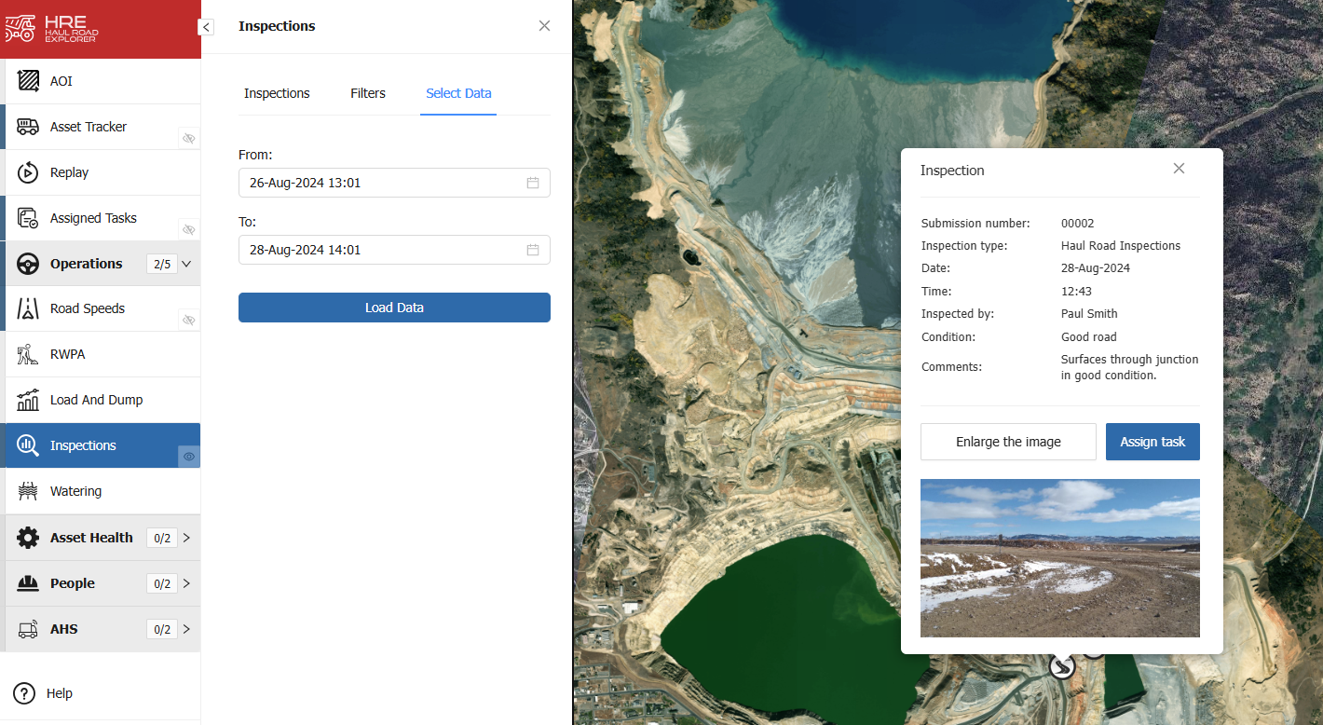Click the From date field 26-Aug-2024 13:01

point(394,183)
